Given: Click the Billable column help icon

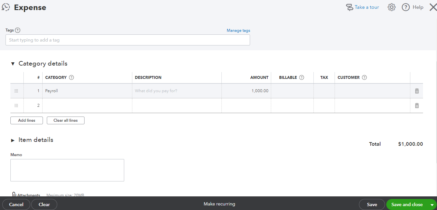Looking at the screenshot, I should (301, 78).
